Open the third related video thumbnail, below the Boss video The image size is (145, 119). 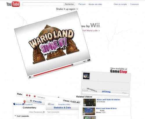[x=90, y=118]
